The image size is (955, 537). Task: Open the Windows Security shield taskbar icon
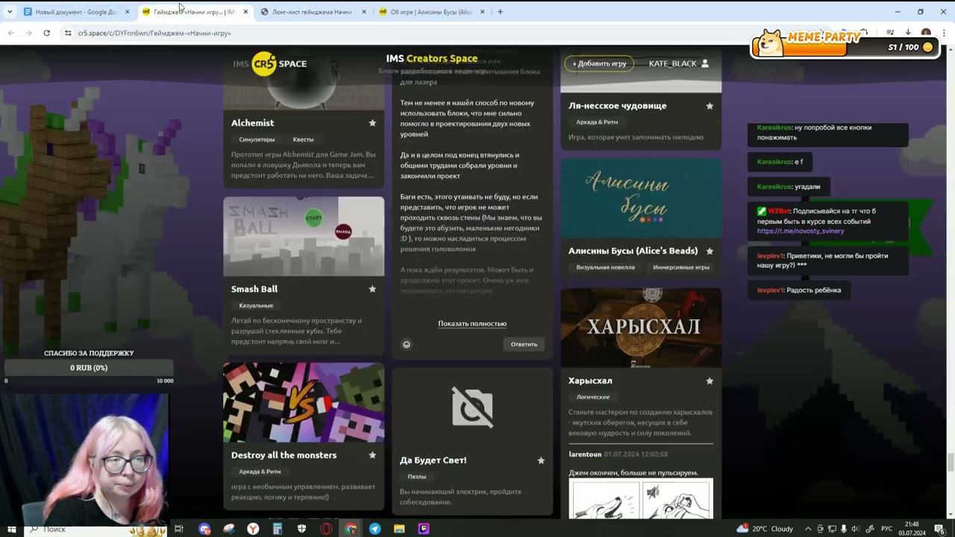[x=301, y=529]
